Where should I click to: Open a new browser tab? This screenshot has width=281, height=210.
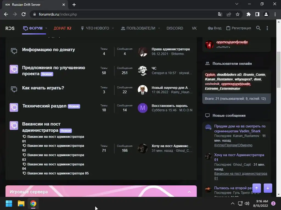[x=74, y=5]
